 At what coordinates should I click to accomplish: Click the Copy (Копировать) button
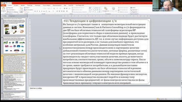click(x=11, y=10)
